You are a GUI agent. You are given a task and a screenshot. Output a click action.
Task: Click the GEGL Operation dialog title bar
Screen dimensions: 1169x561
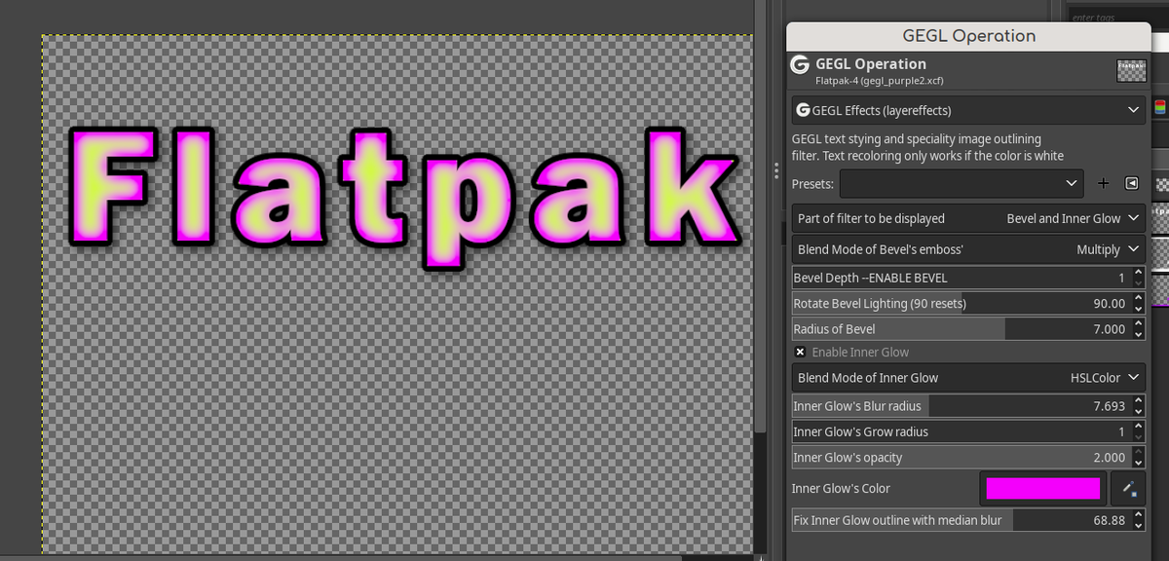point(968,36)
